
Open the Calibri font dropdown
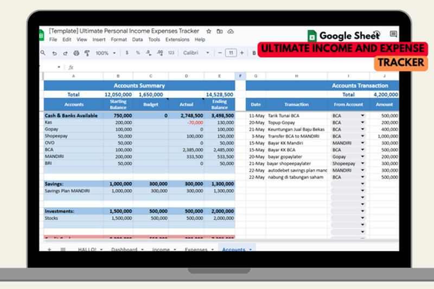196,53
